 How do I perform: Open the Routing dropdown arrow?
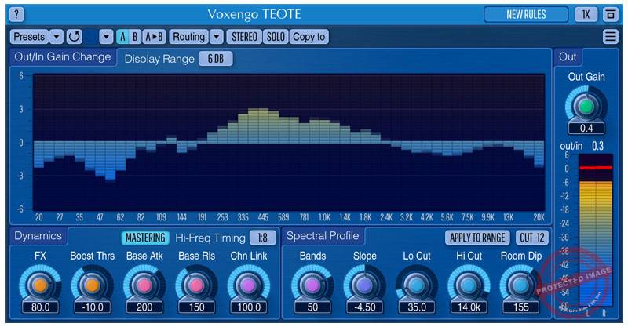215,37
